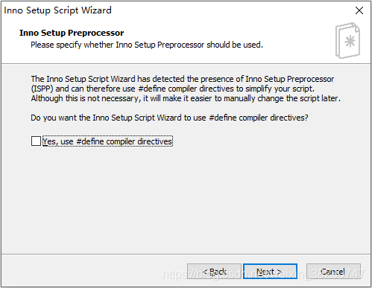Click the line "The Inno Setup Script Wizard has detected"

point(183,79)
